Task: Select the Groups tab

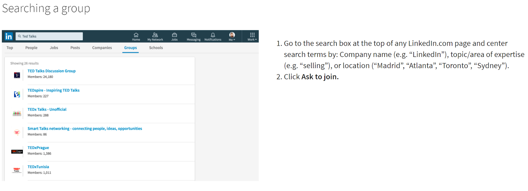Action: (130, 48)
